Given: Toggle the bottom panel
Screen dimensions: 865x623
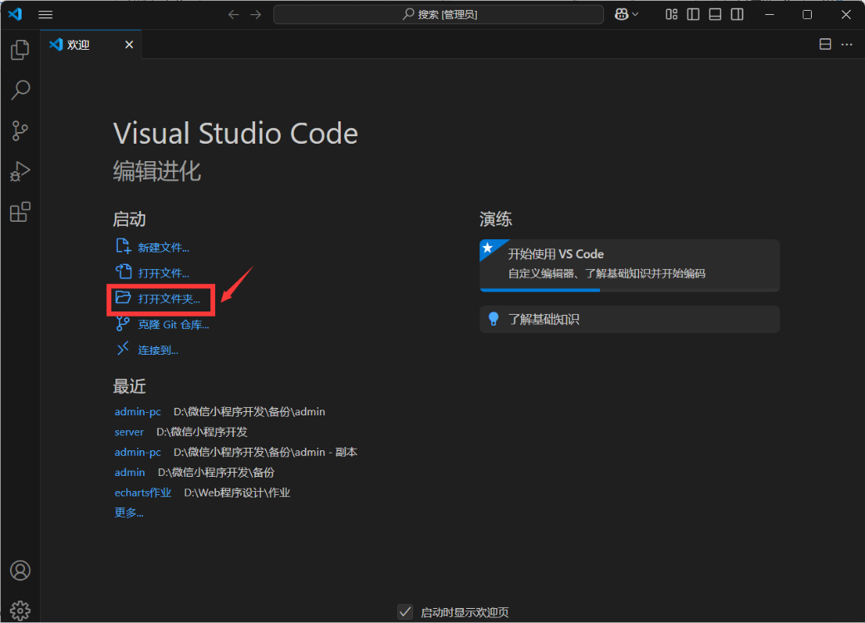Looking at the screenshot, I should coord(715,15).
